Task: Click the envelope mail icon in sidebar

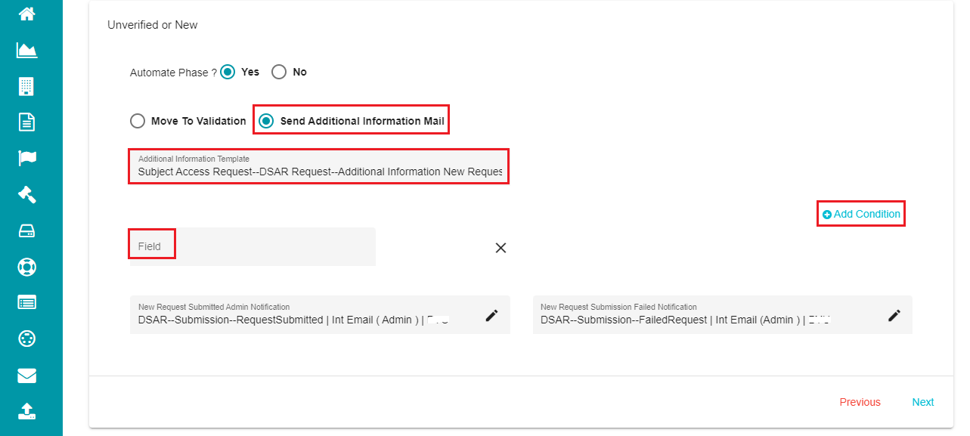Action: [26, 376]
